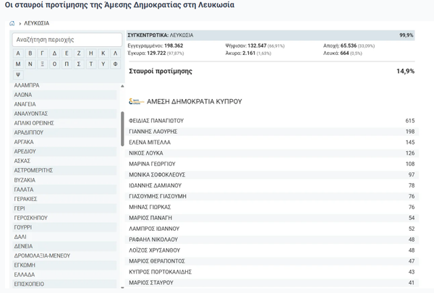Select ΑΠΛΙΚΙ ΟΡΕΙΝΗΣ in the region list
This screenshot has height=293, width=434.
(65, 123)
